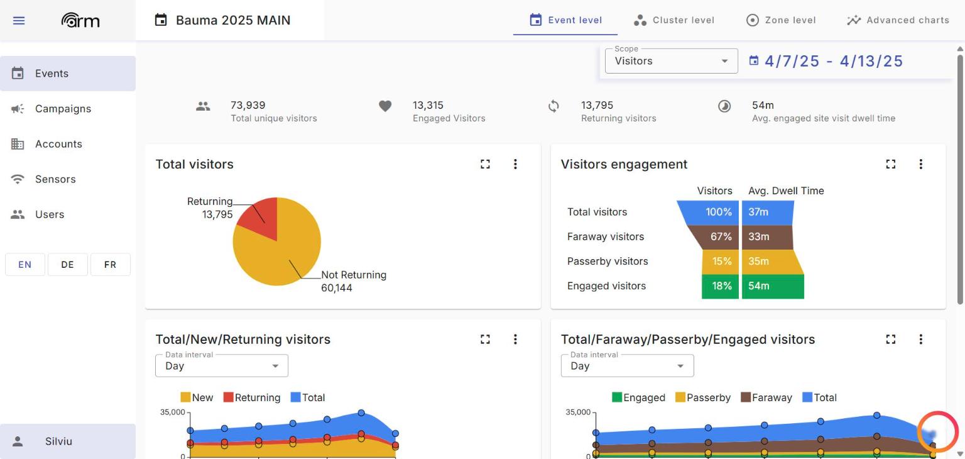The image size is (965, 459).
Task: Open Data interval dropdown for New/Returning chart
Action: point(222,366)
